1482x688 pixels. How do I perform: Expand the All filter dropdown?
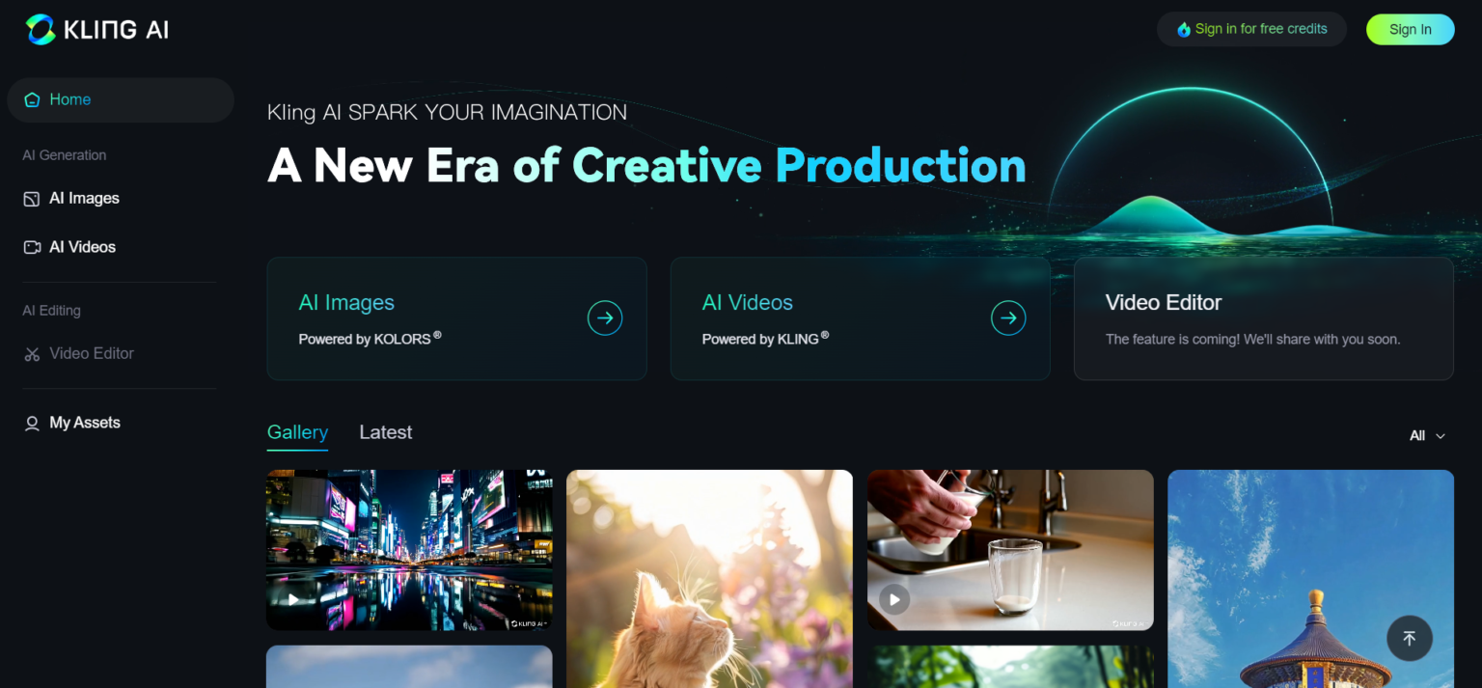[x=1427, y=435]
